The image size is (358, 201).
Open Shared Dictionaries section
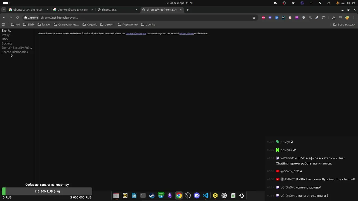click(15, 52)
